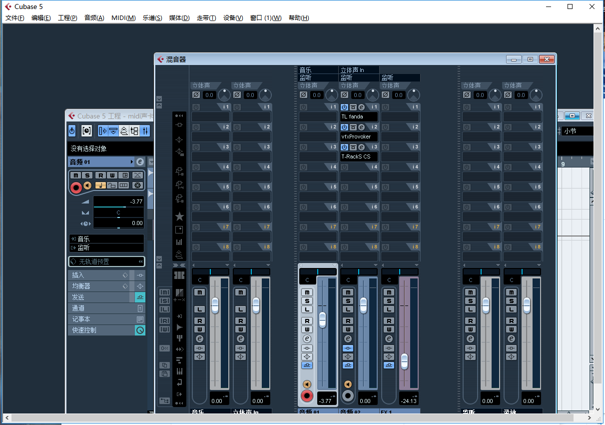Expand the 均衡器 section in inspector

point(106,286)
